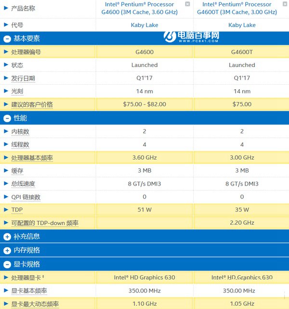The height and width of the screenshot is (309, 289).
Task: Click the 1.05 GHz graphics frequency cell
Action: click(x=241, y=304)
